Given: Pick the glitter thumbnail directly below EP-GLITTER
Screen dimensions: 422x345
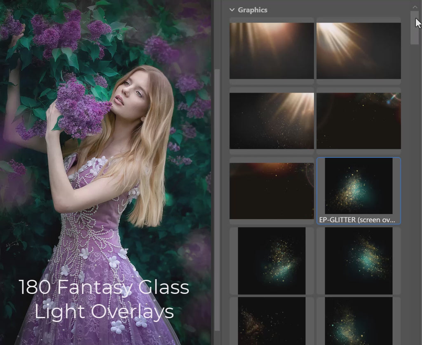Looking at the screenshot, I should point(359,261).
